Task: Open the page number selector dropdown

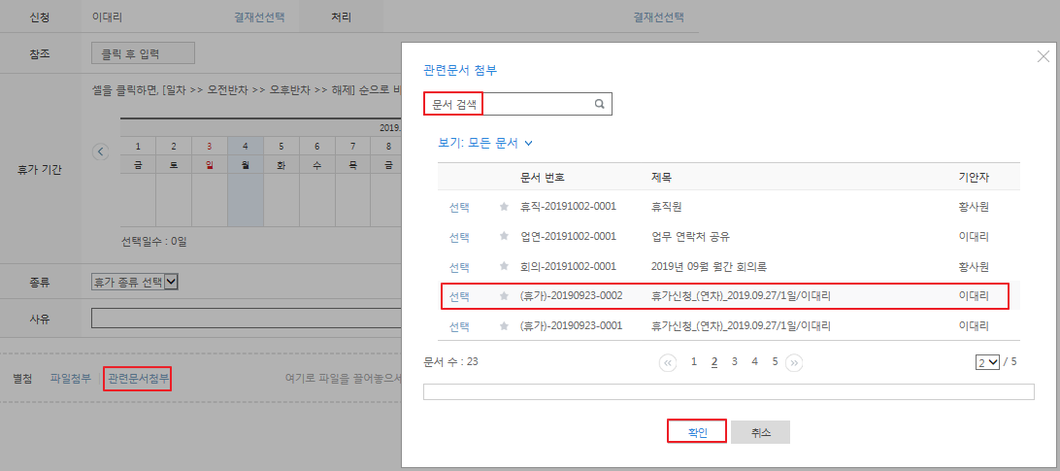Action: [x=987, y=362]
